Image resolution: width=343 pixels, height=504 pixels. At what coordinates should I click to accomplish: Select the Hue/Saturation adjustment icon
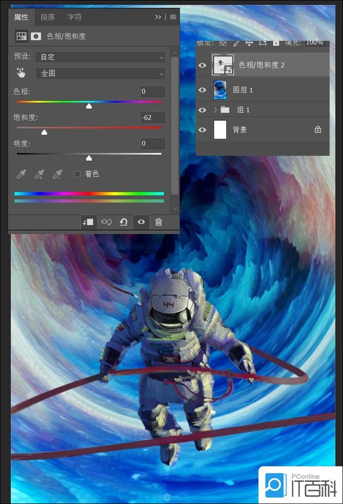(x=21, y=36)
